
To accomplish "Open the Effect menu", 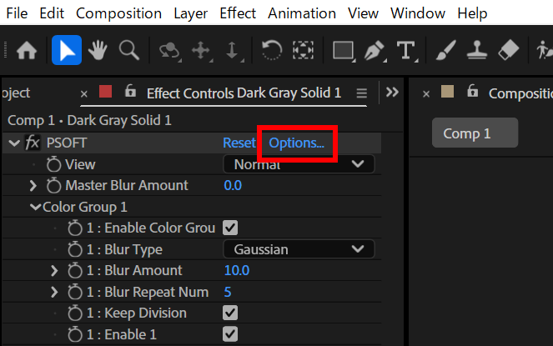I will (238, 13).
